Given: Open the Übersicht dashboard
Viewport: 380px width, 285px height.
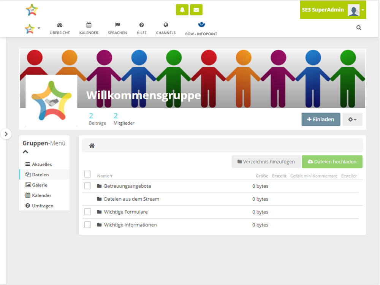Looking at the screenshot, I should (x=60, y=28).
